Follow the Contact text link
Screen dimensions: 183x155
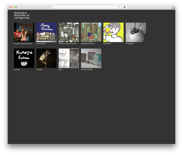click(17, 70)
